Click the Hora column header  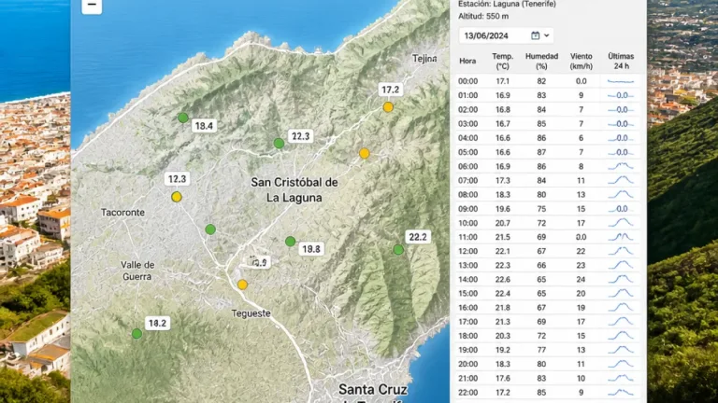tap(467, 61)
